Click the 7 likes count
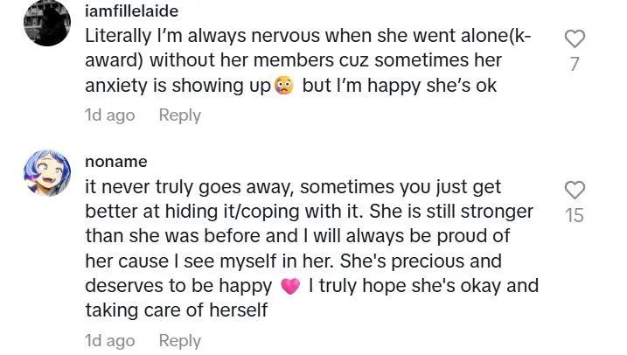This screenshot has width=627, height=355. point(575,65)
